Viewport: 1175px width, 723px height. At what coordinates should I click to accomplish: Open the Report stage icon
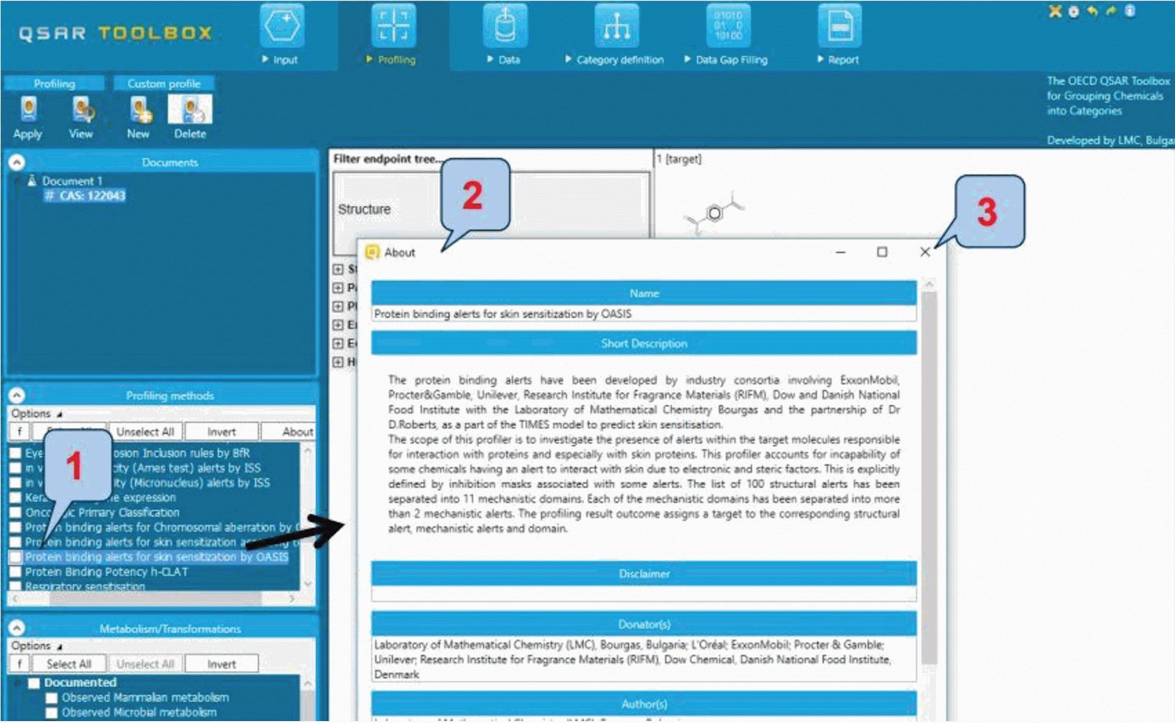pos(839,27)
